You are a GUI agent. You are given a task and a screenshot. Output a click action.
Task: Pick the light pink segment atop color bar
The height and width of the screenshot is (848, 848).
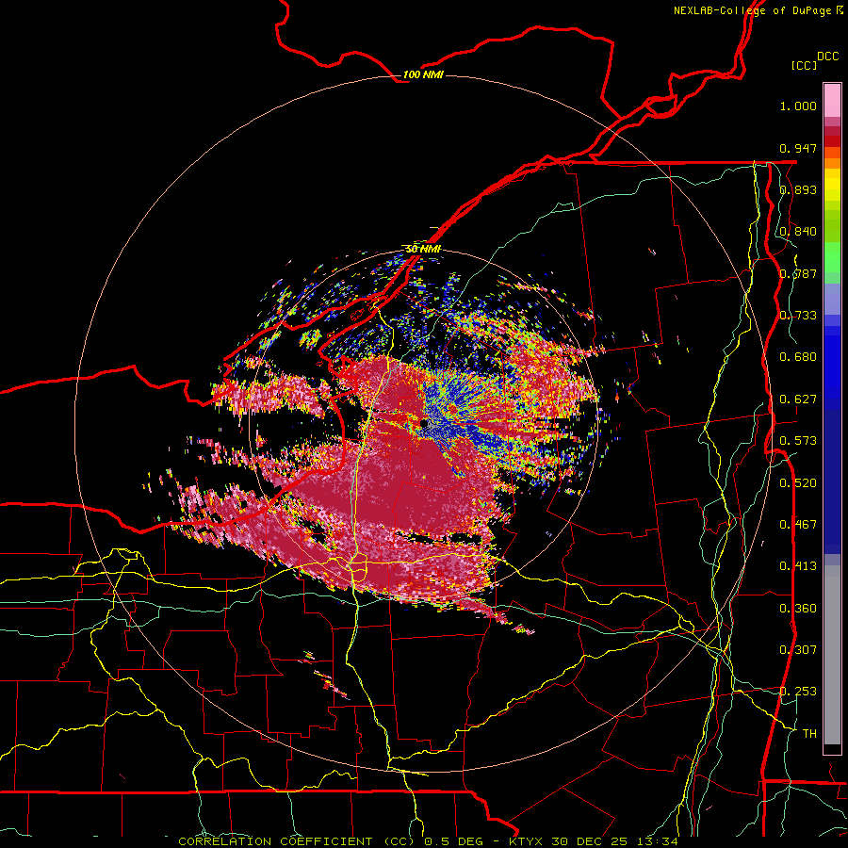point(832,100)
